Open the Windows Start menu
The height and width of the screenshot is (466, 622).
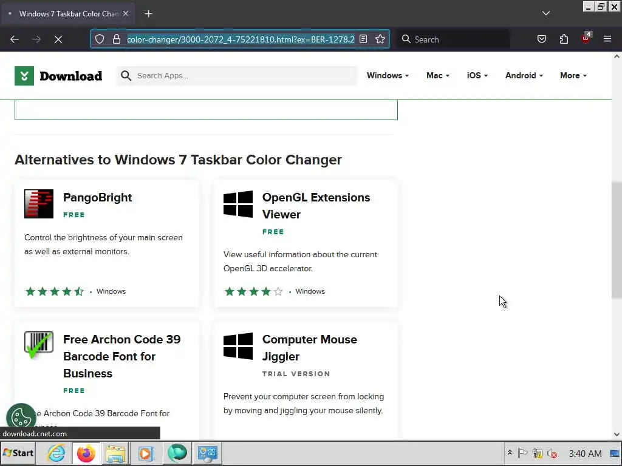click(19, 453)
